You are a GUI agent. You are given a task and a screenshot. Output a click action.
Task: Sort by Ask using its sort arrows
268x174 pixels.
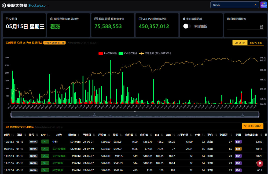point(174,135)
